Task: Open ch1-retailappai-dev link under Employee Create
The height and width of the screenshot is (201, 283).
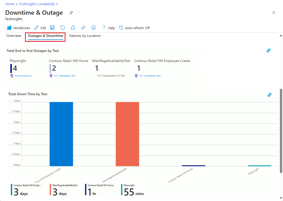Action: [150, 76]
